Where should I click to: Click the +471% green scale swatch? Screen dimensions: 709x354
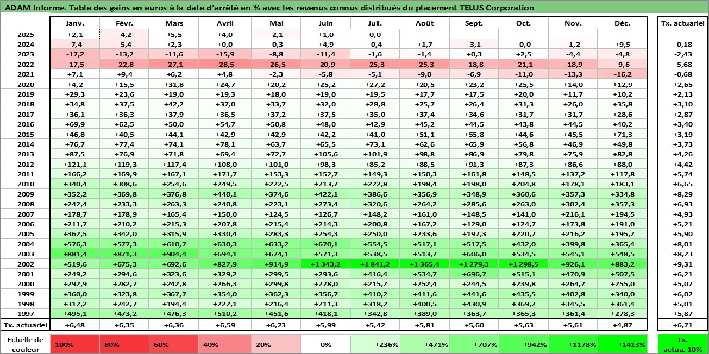click(x=424, y=344)
